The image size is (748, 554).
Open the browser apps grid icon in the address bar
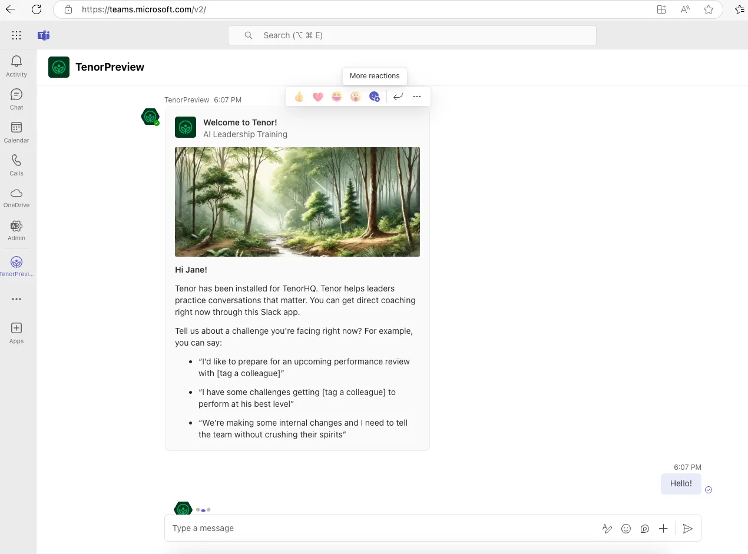[661, 9]
